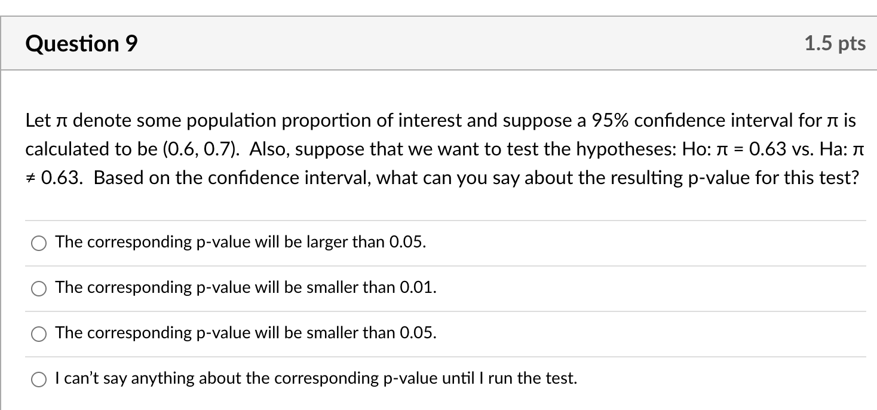Choose the third answer option label
The width and height of the screenshot is (877, 410).
(x=245, y=333)
